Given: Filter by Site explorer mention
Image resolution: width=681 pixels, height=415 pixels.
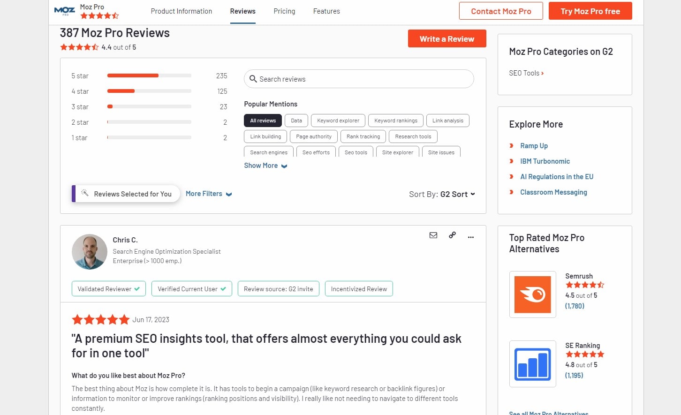Looking at the screenshot, I should pos(398,152).
